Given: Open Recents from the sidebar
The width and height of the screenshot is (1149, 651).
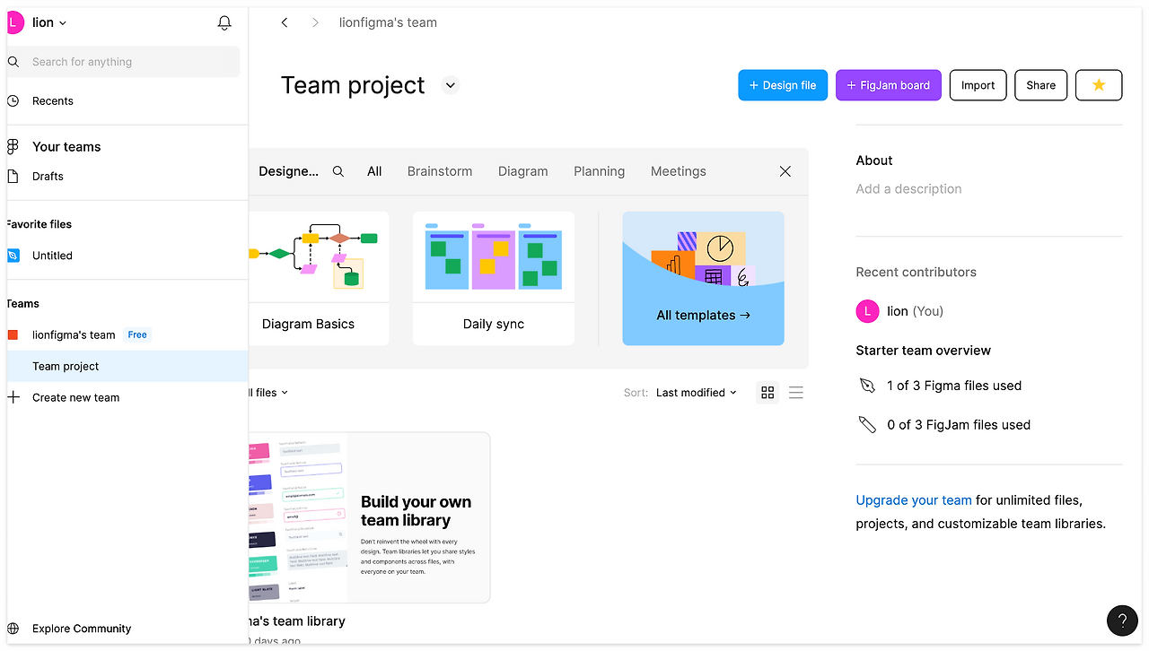Looking at the screenshot, I should (x=53, y=101).
